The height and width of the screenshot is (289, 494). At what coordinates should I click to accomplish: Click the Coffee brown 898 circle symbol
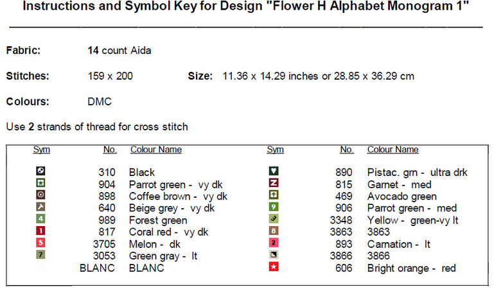click(41, 195)
